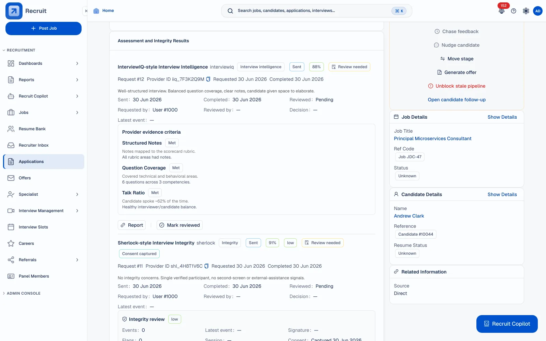
Task: Click the 91% Sherlock score badge
Action: click(x=272, y=243)
